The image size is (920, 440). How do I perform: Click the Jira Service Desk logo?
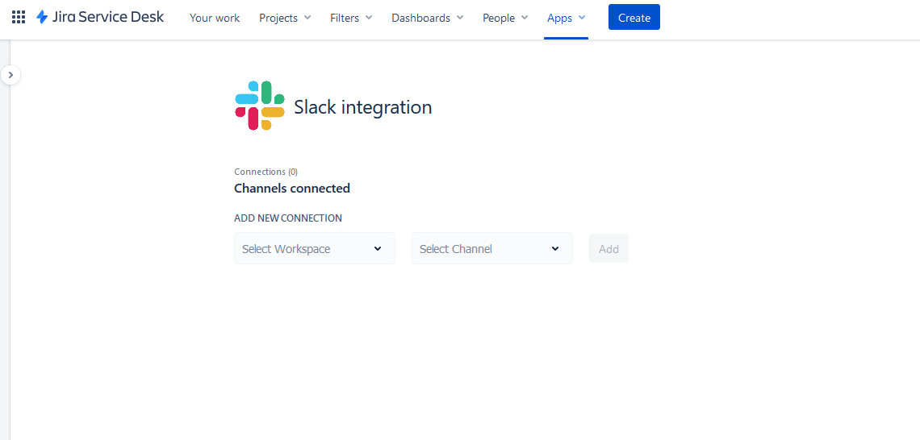click(100, 17)
